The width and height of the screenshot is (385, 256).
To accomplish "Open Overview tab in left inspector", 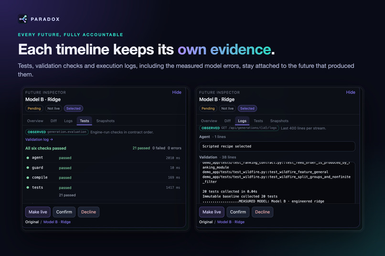I will tap(35, 121).
